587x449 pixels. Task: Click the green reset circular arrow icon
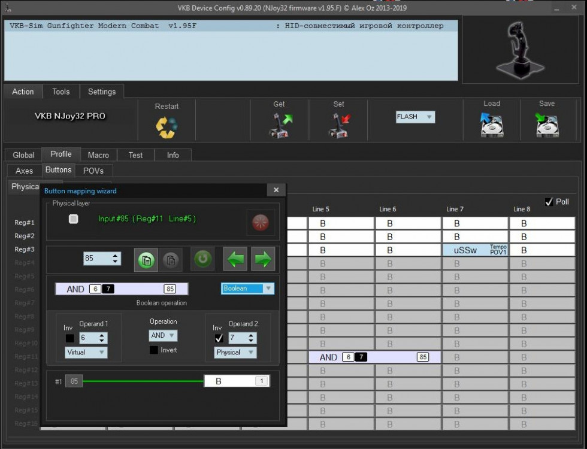pyautogui.click(x=202, y=259)
